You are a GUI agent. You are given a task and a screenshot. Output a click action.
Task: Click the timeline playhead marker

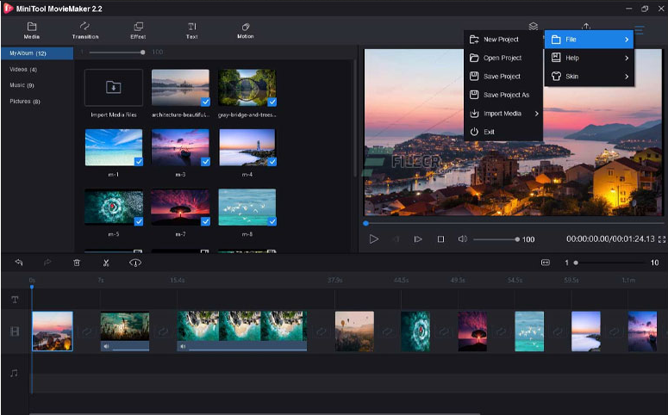(32, 288)
